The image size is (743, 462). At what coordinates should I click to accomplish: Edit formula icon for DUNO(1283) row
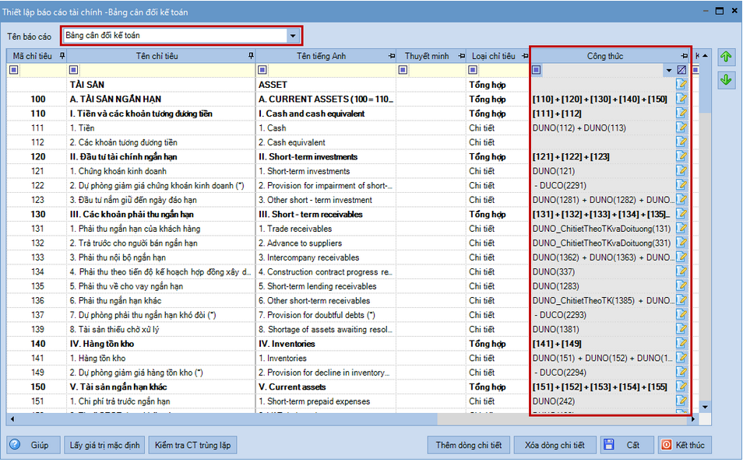coord(681,286)
